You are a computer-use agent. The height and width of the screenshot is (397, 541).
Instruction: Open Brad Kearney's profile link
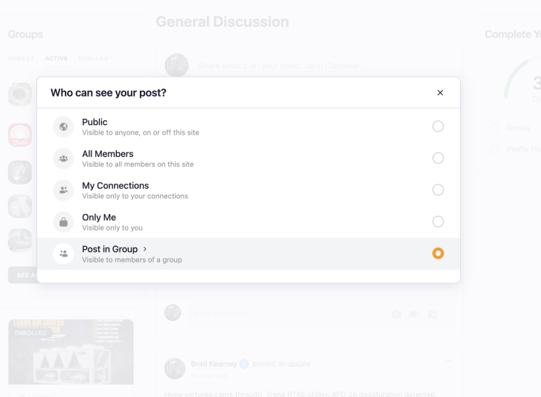[214, 364]
